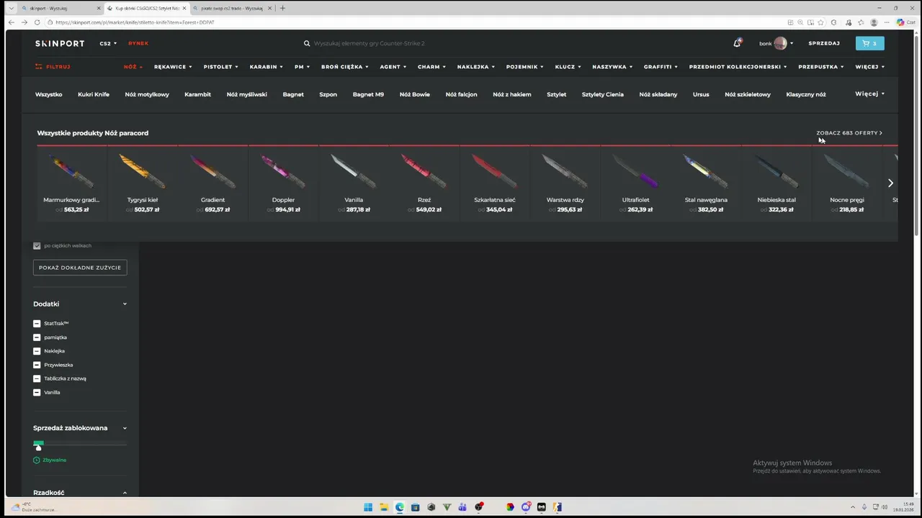This screenshot has height=518, width=922.
Task: Click the search magnifier icon
Action: 307,43
